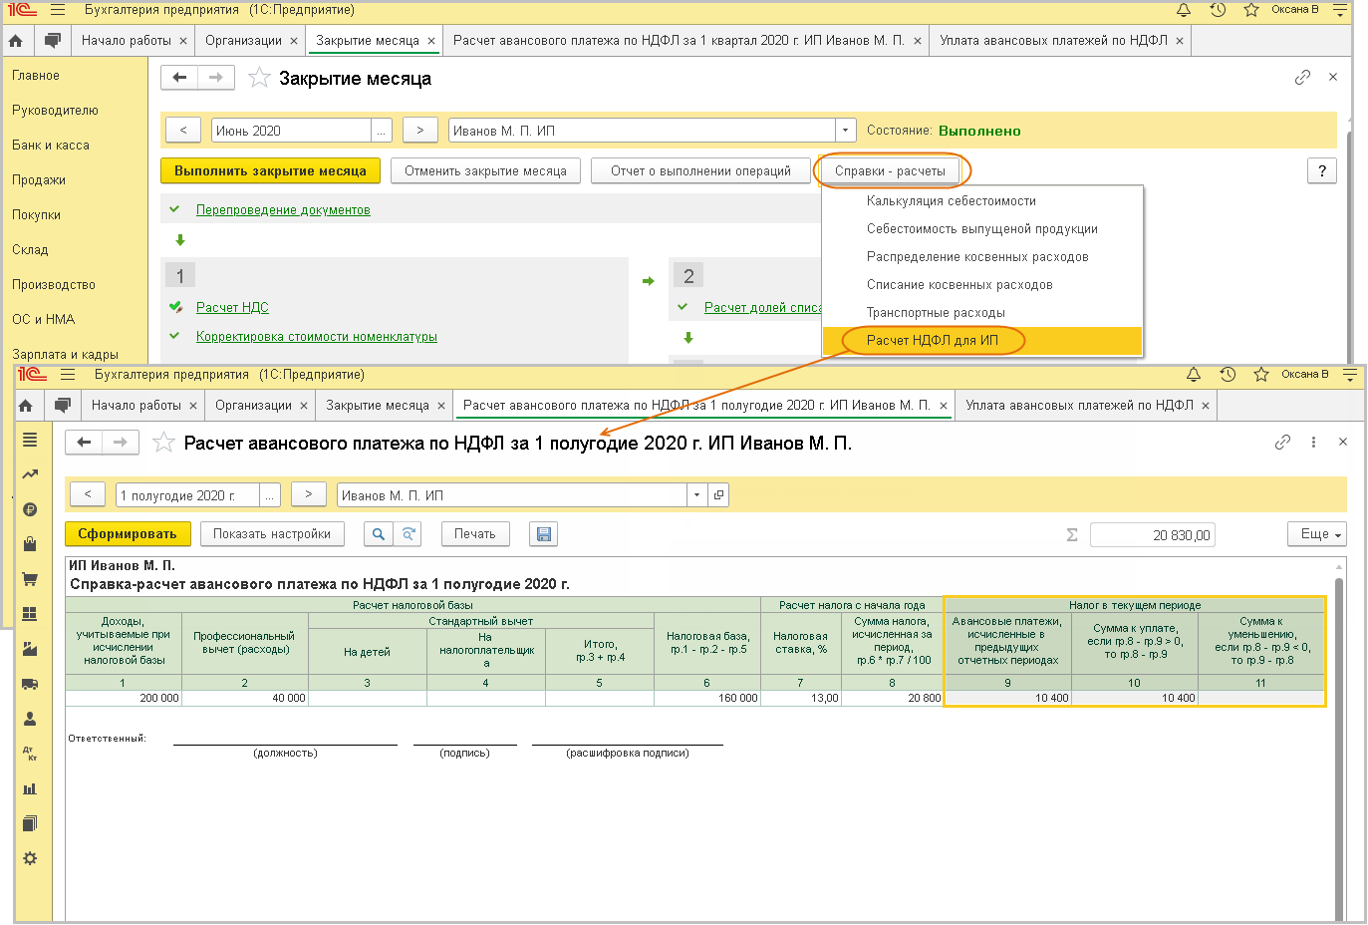Image resolution: width=1368 pixels, height=925 pixels.
Task: Close the Начало работы tab in the month-closing window
Action: [x=183, y=41]
